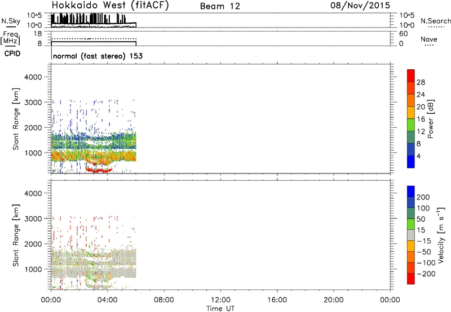
Task: Click power panel 'Slant Range [km]' label
Action: (16, 119)
